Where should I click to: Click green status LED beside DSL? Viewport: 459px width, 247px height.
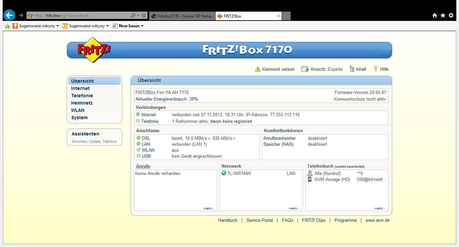pos(138,138)
